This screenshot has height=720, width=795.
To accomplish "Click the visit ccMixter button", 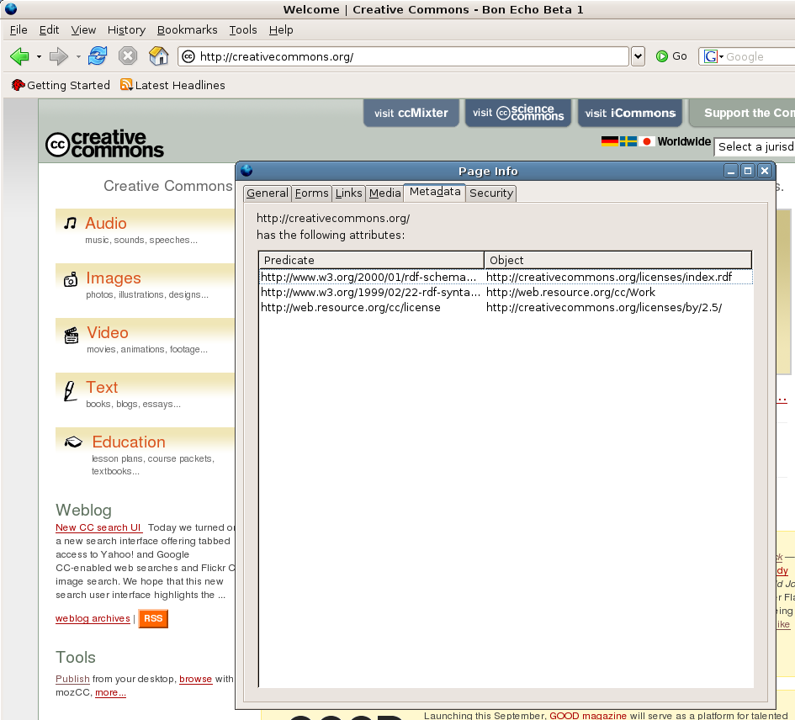I will coord(411,113).
